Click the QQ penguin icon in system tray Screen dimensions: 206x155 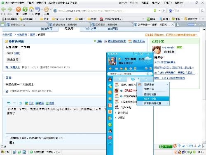(180, 152)
